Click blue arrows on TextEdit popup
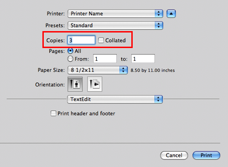Viewport: 228px width, 167px height. (159, 99)
